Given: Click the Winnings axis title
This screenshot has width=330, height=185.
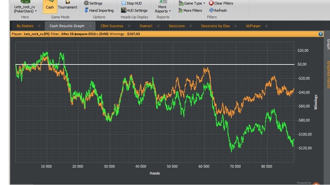Looking at the screenshot, I should pos(316,102).
